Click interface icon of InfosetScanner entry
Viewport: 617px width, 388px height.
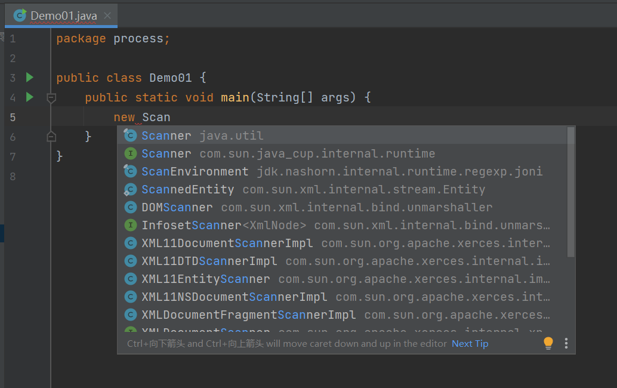[x=131, y=226]
